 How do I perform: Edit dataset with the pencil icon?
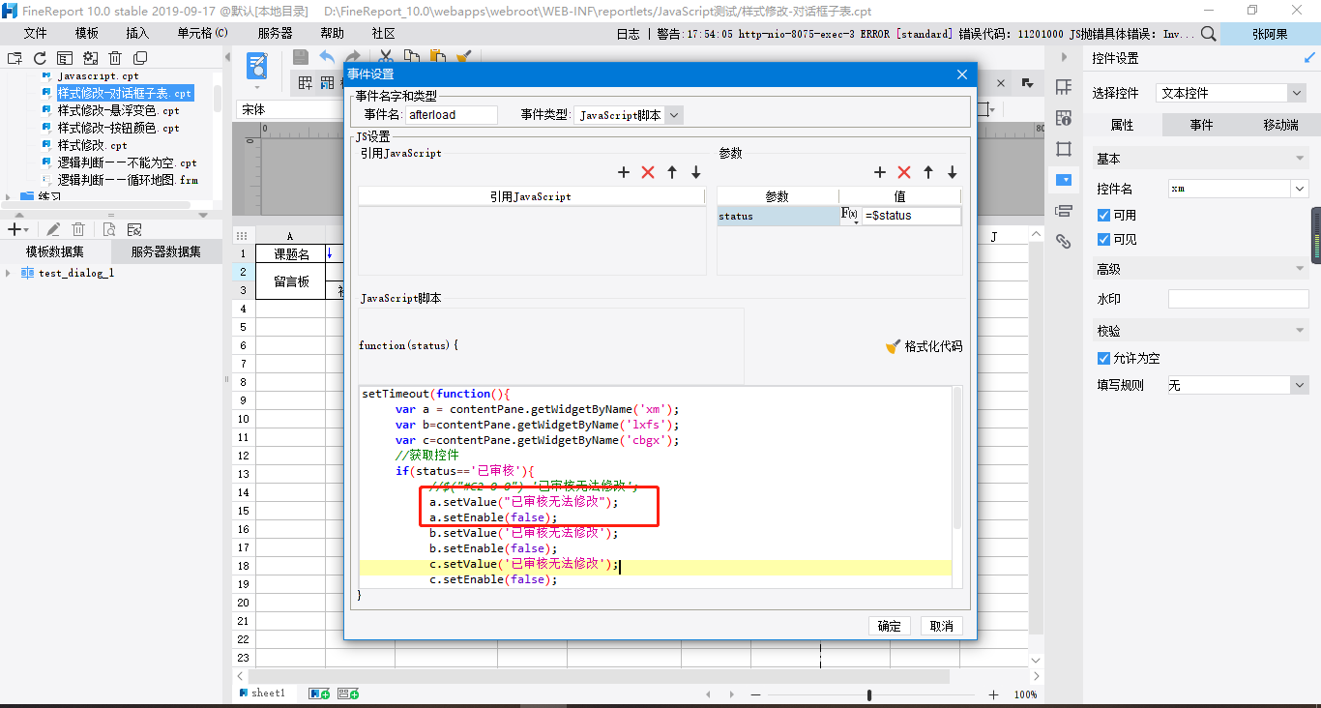click(x=53, y=229)
